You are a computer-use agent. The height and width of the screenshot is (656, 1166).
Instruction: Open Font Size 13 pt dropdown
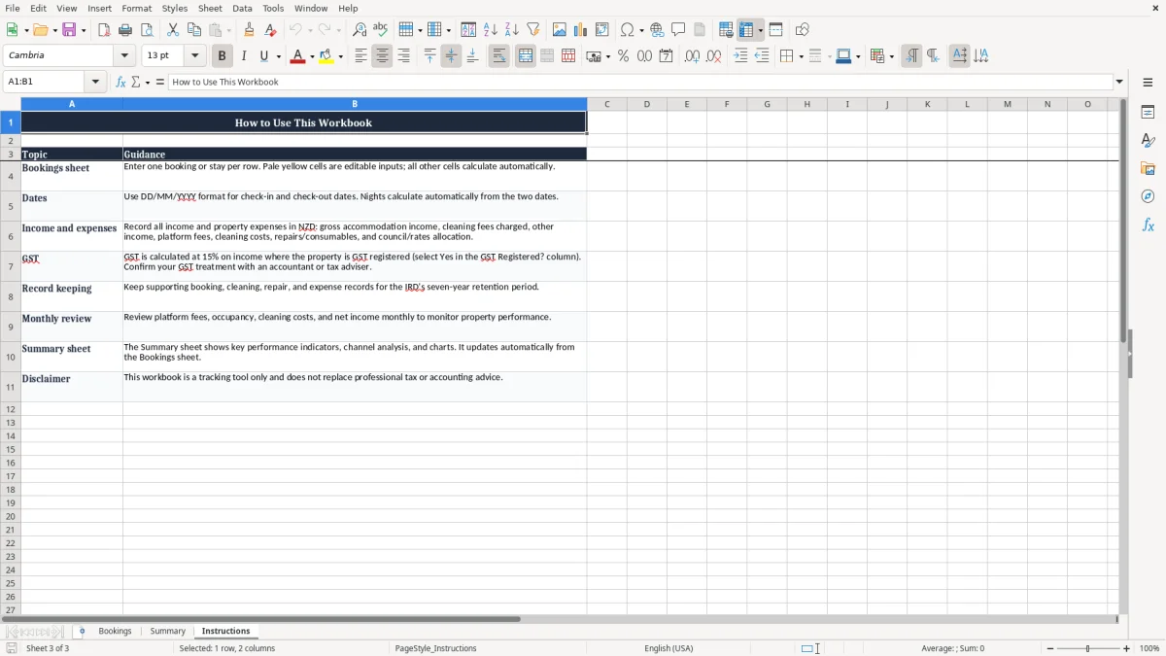pos(194,56)
